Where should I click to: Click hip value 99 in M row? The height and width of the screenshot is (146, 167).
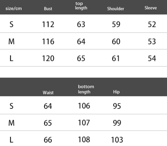117,123
